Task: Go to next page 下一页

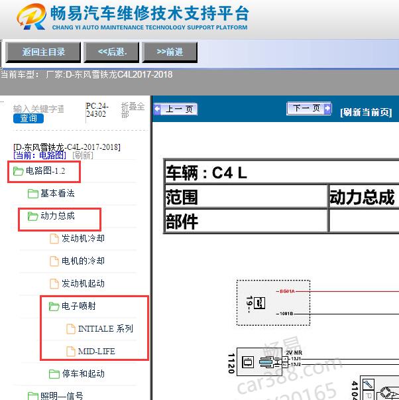Action: [x=309, y=109]
